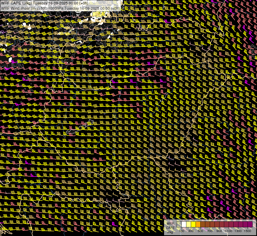The width and height of the screenshot is (257, 236).
Task: Select the bright yellow CAPE legend swatch
Action: pos(193,224)
